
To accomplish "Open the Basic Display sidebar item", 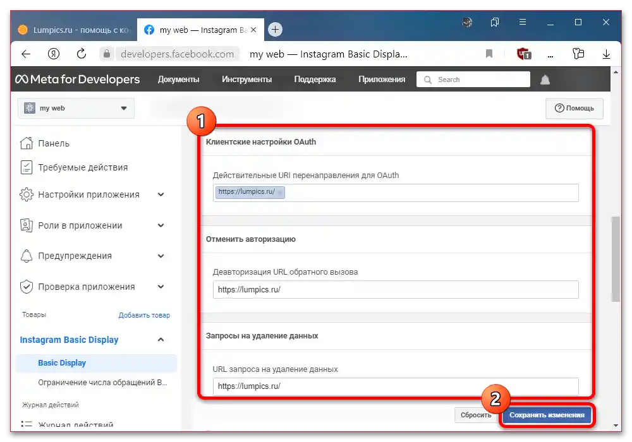I will pyautogui.click(x=96, y=362).
